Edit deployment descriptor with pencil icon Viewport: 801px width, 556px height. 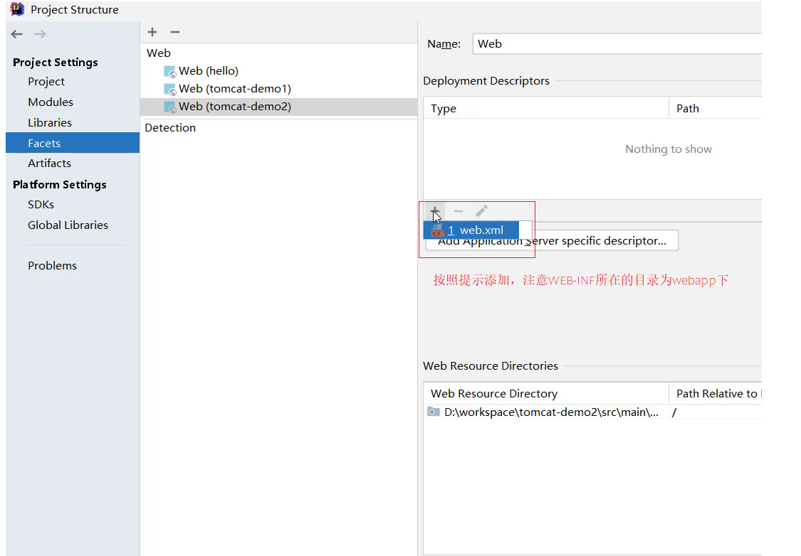pos(482,210)
